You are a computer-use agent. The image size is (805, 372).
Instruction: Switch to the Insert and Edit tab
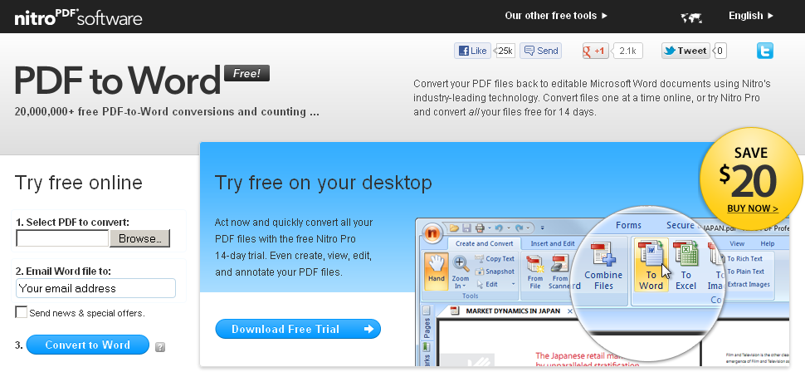pyautogui.click(x=553, y=243)
